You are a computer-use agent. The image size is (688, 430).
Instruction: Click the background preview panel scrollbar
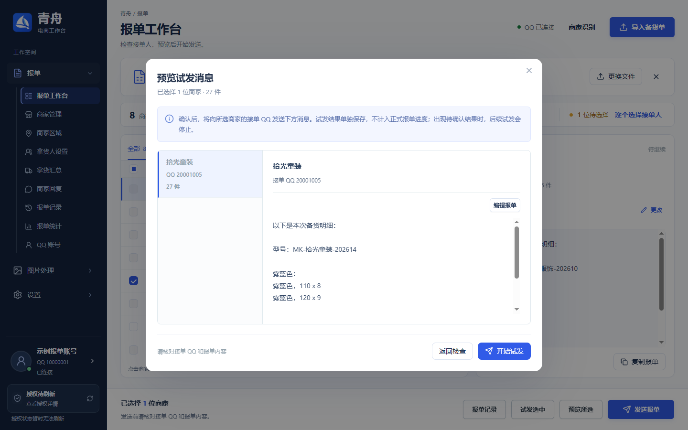tap(661, 274)
